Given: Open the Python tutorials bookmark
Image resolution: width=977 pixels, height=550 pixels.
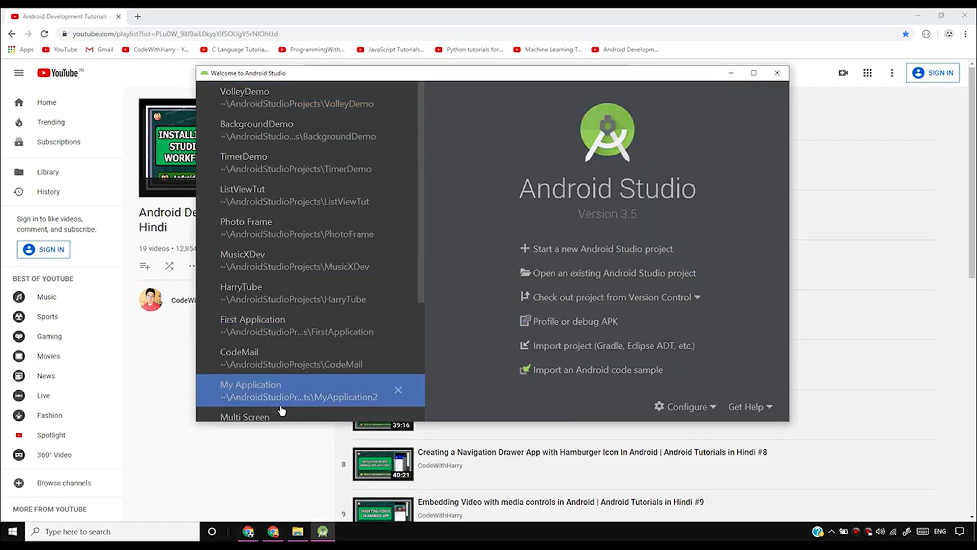Looking at the screenshot, I should tap(470, 49).
